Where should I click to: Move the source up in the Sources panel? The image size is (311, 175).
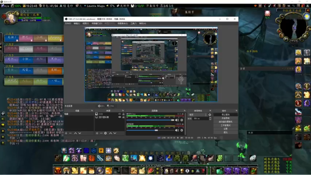click(111, 133)
